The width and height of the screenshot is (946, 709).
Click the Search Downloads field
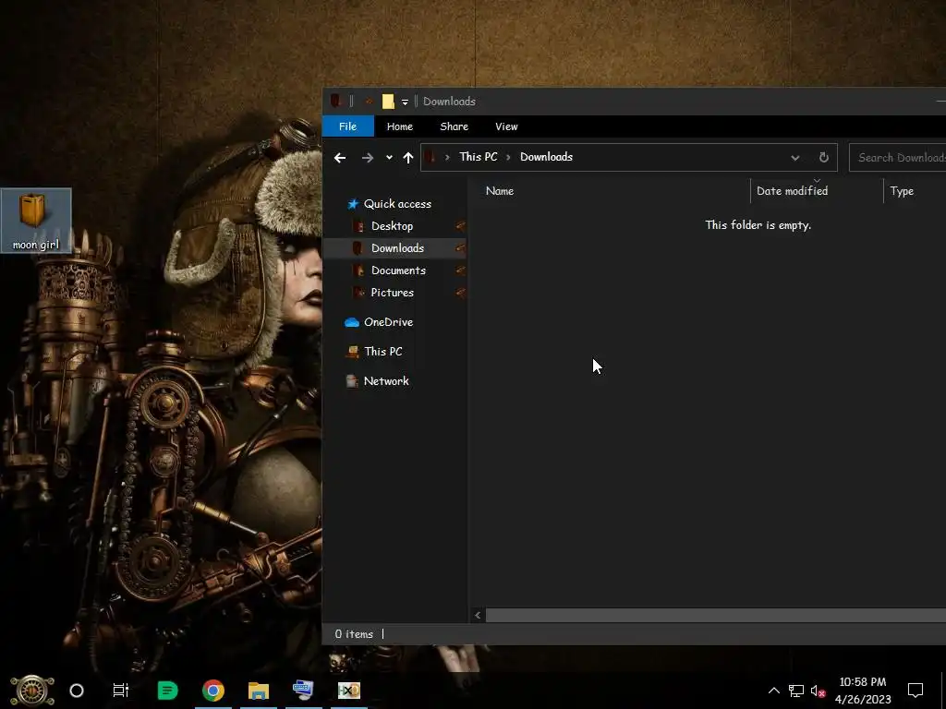[x=898, y=157]
